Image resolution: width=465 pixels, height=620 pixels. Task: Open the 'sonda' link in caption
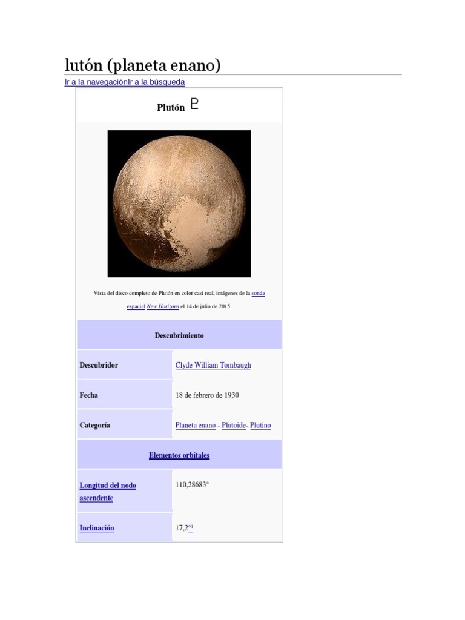tap(258, 293)
